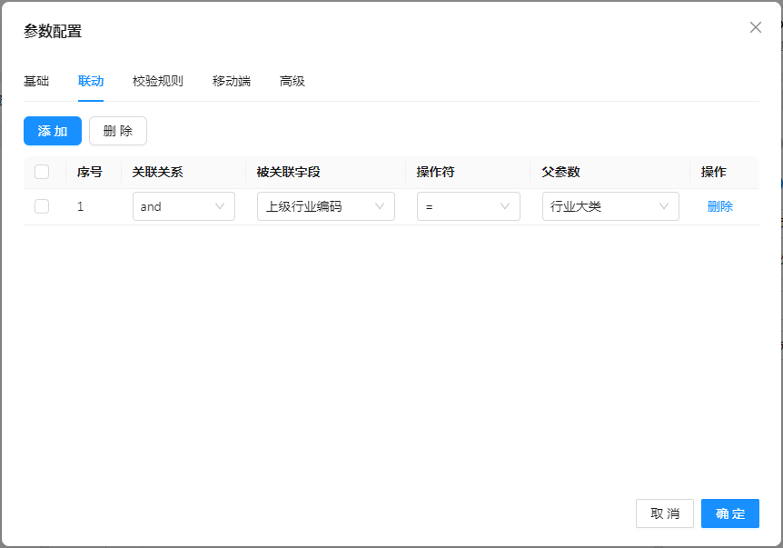Viewport: 783px width, 548px height.
Task: Toggle the select-all checkbox in the table header
Action: (42, 172)
